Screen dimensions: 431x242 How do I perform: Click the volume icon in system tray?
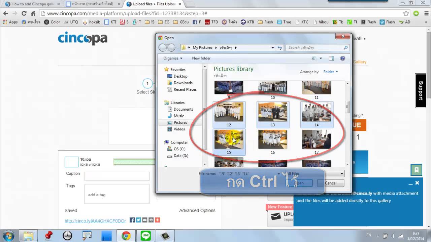(x=393, y=236)
